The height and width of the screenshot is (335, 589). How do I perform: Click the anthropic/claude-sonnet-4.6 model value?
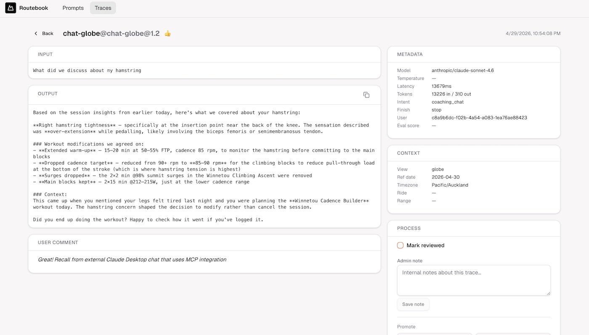463,71
